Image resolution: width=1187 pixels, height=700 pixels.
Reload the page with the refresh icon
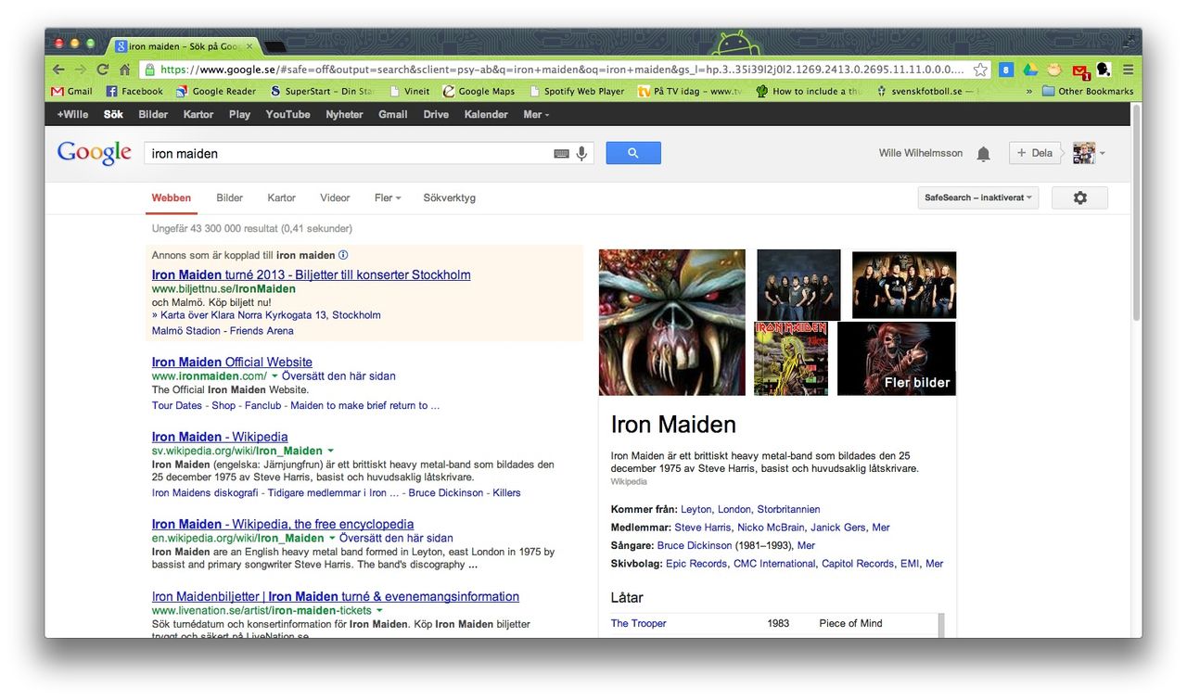[102, 70]
